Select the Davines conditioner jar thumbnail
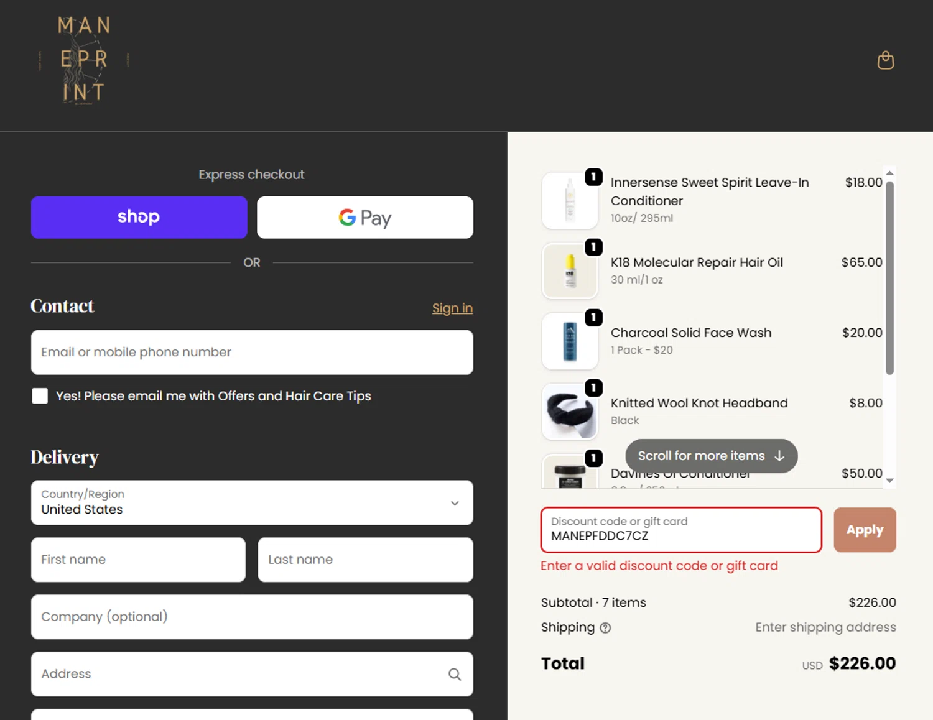This screenshot has width=933, height=720. (570, 471)
